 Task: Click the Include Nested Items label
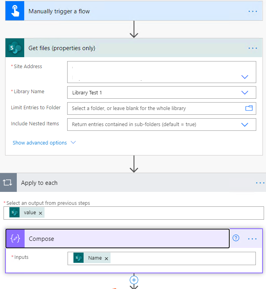click(x=35, y=123)
